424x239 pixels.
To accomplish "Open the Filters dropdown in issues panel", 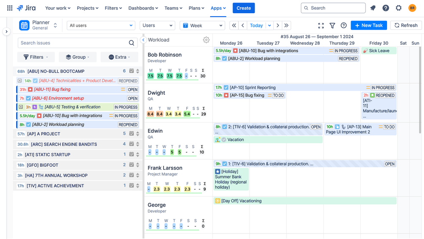I will [x=36, y=57].
